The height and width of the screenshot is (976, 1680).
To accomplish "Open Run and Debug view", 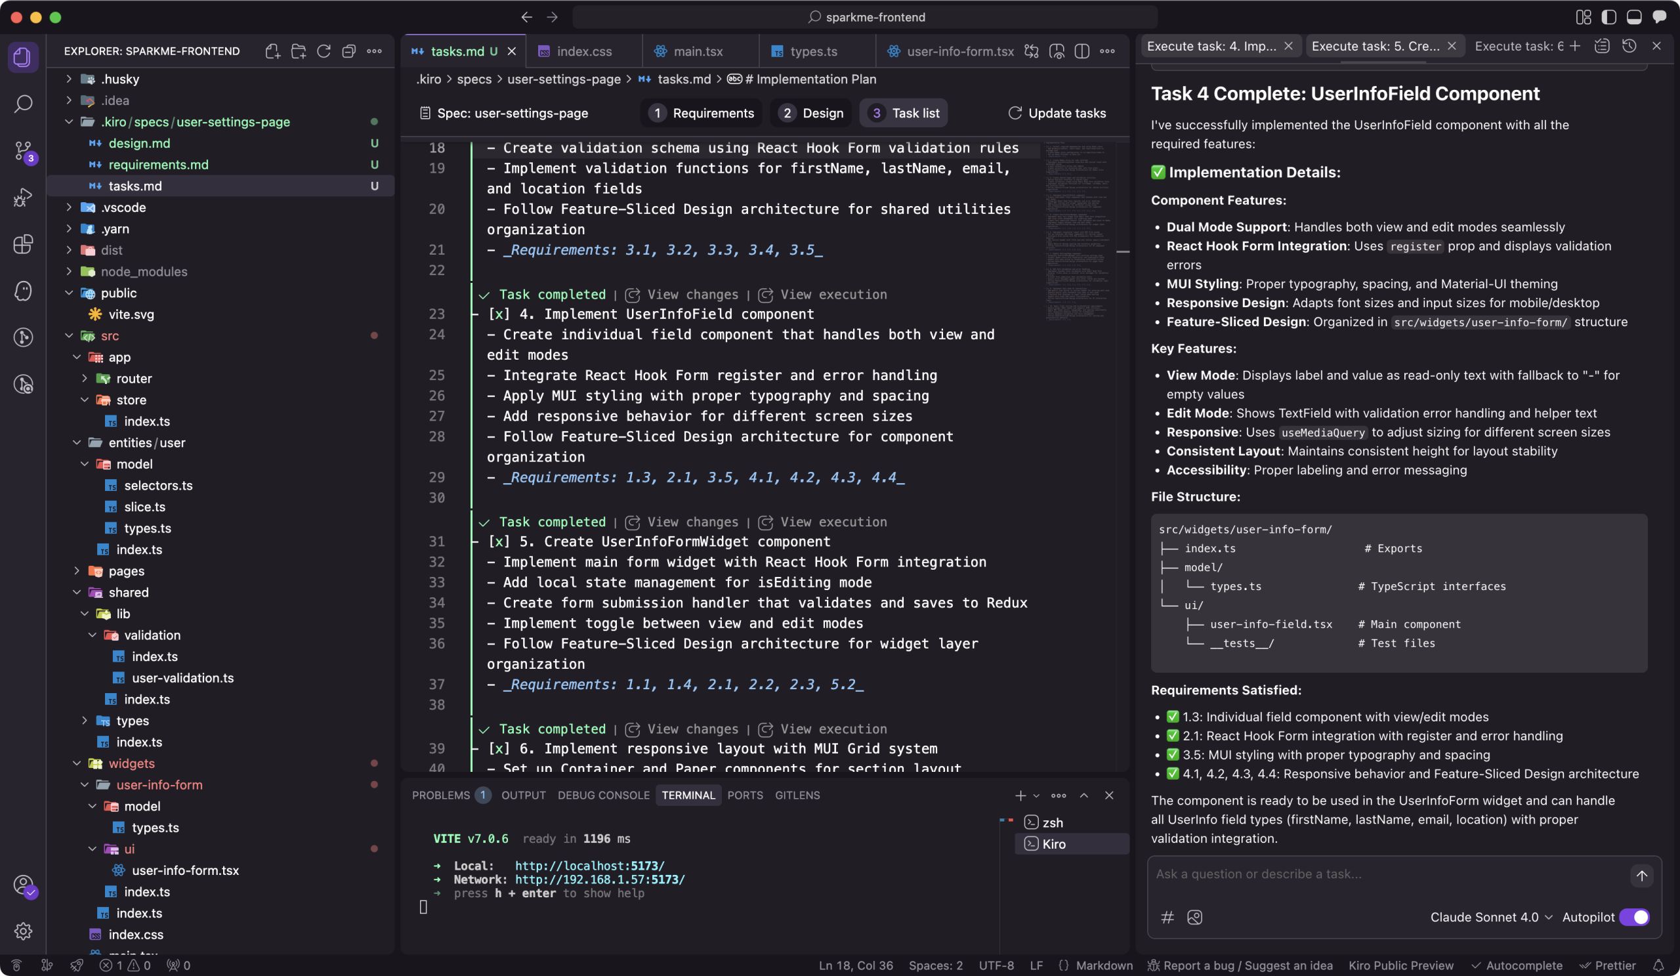I will point(23,198).
